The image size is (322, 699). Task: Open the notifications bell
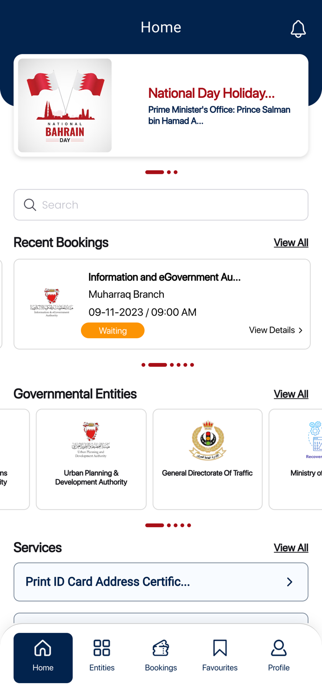point(298,28)
